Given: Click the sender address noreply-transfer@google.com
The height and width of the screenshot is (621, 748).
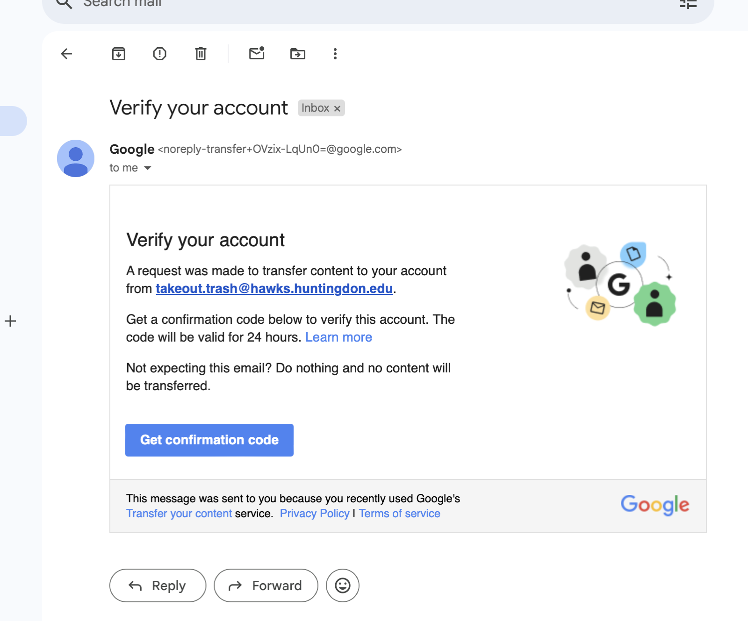Looking at the screenshot, I should (x=280, y=149).
